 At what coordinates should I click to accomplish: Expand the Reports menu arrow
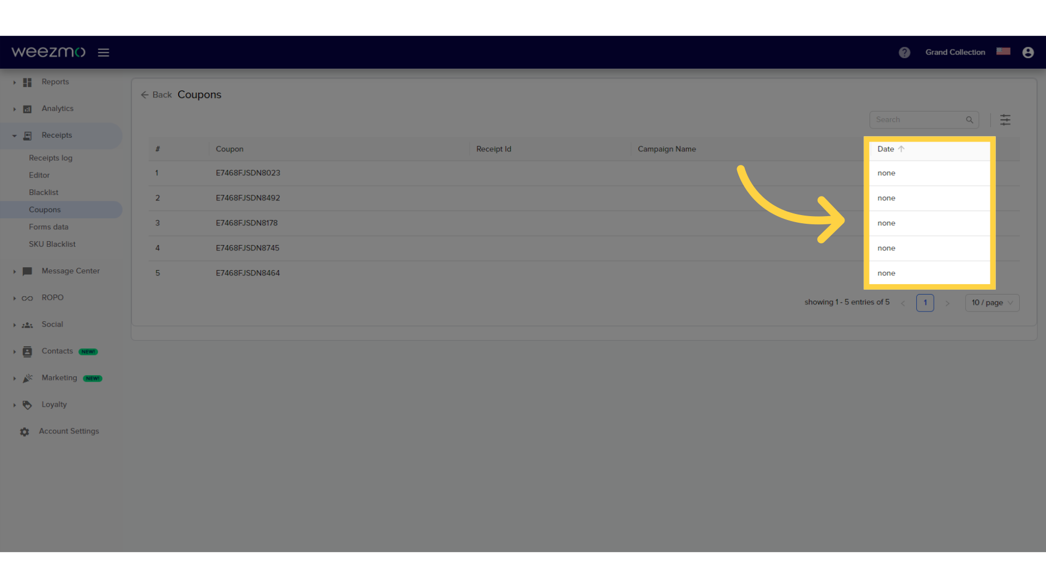[14, 82]
